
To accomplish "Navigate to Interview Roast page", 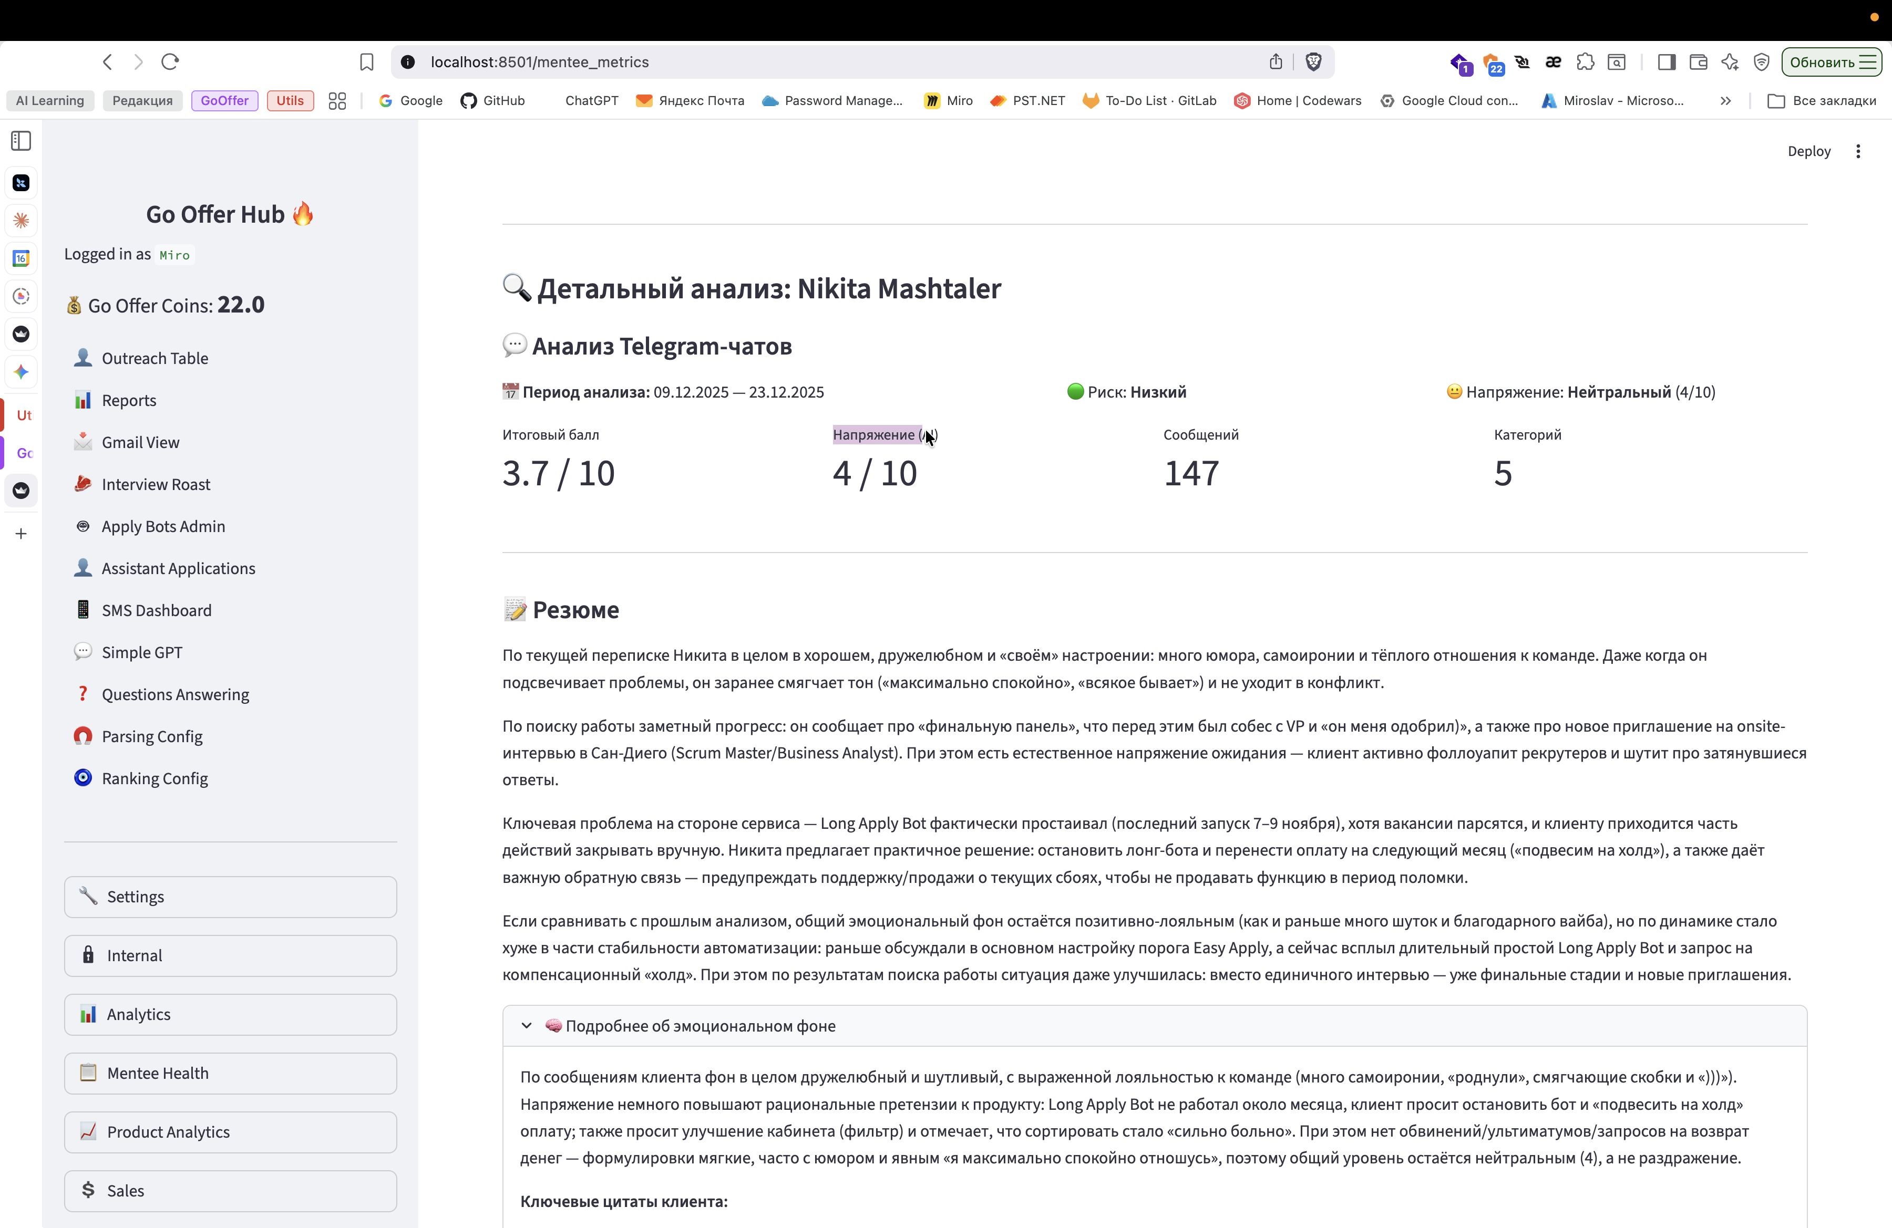I will coord(156,484).
